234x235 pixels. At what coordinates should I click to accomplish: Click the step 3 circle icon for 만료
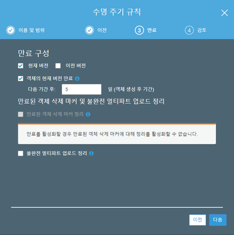coord(139,30)
